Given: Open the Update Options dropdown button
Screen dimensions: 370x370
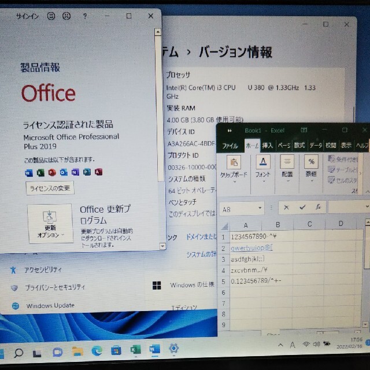Looking at the screenshot, I should pyautogui.click(x=50, y=224).
